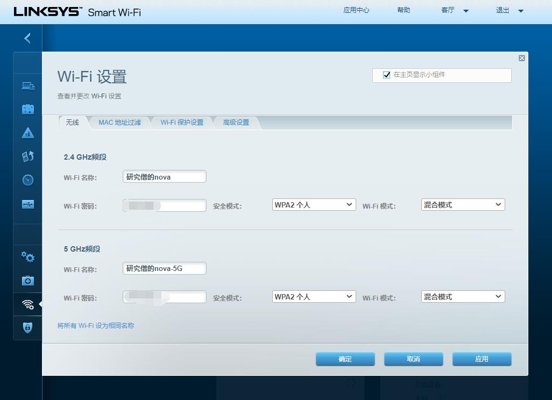Open the security shield sidebar icon
The width and height of the screenshot is (552, 400).
tap(28, 327)
